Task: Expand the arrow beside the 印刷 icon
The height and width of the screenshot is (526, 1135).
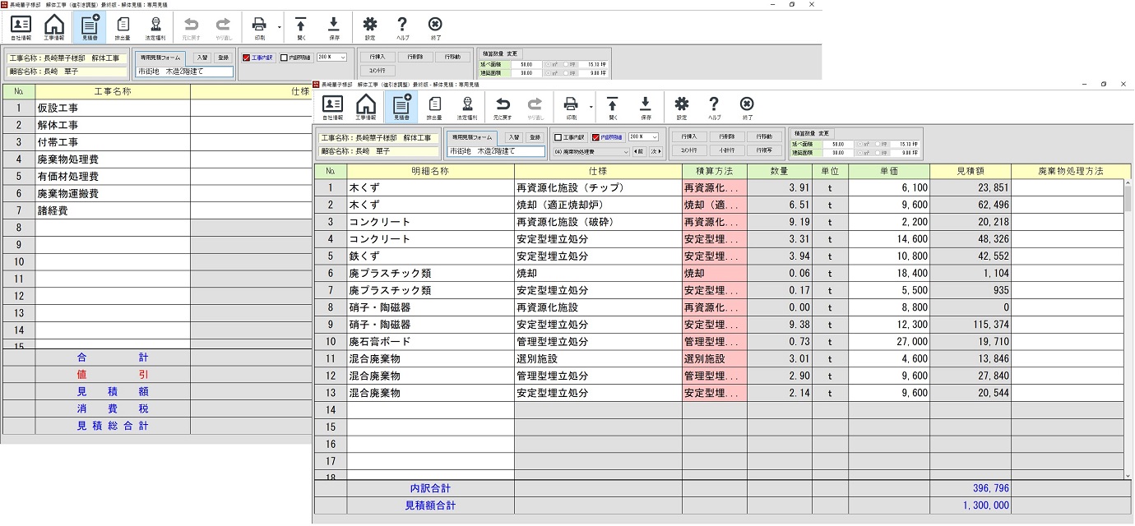Action: tap(590, 105)
